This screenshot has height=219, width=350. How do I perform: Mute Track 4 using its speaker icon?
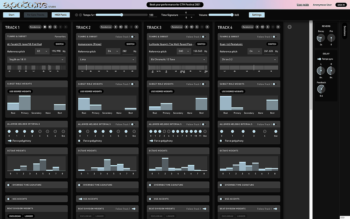(x=262, y=27)
